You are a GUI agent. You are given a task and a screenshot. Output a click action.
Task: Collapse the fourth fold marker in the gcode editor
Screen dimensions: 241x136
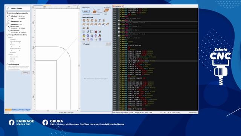119,32
